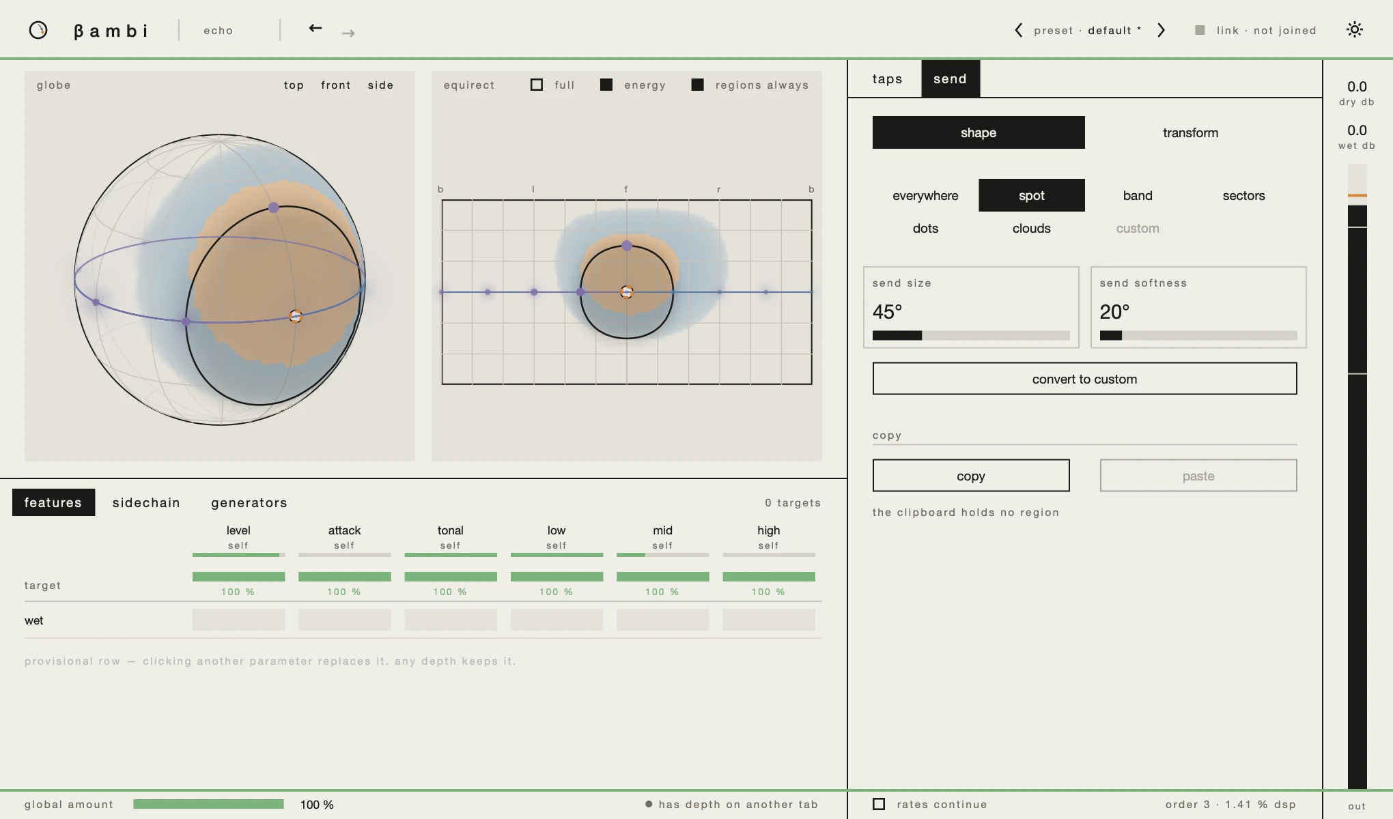
Task: Set globe view to side
Action: click(x=380, y=85)
